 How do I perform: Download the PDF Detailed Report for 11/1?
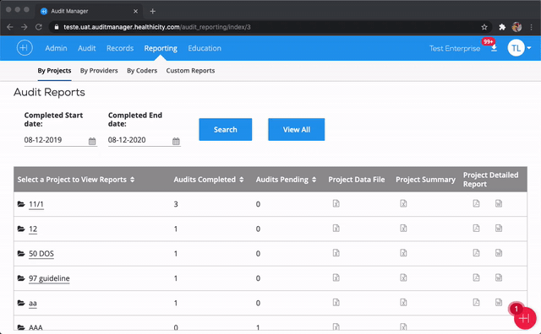pos(476,203)
